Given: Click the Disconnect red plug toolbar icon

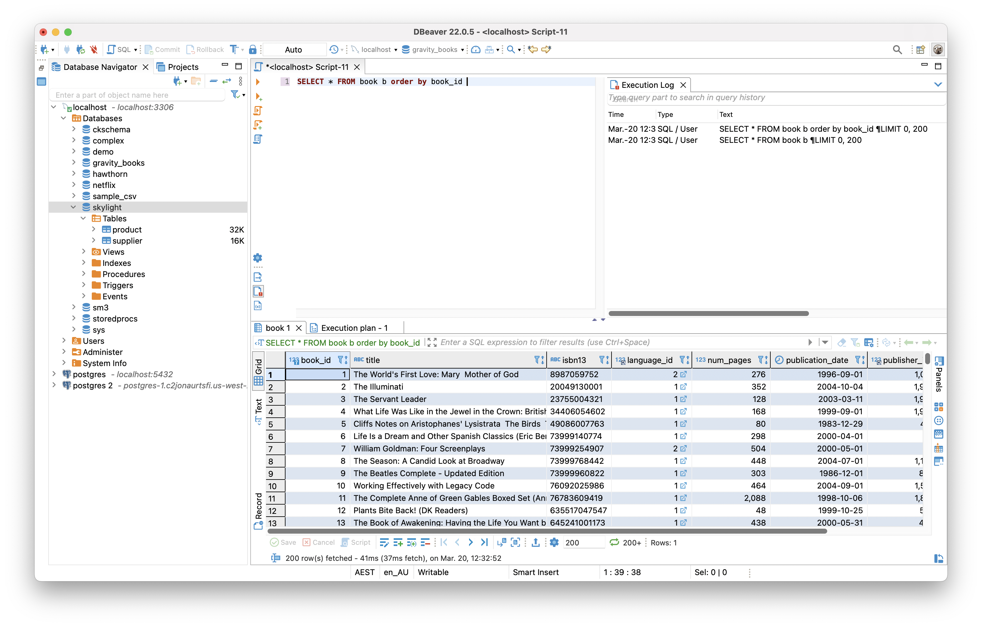Looking at the screenshot, I should point(94,49).
